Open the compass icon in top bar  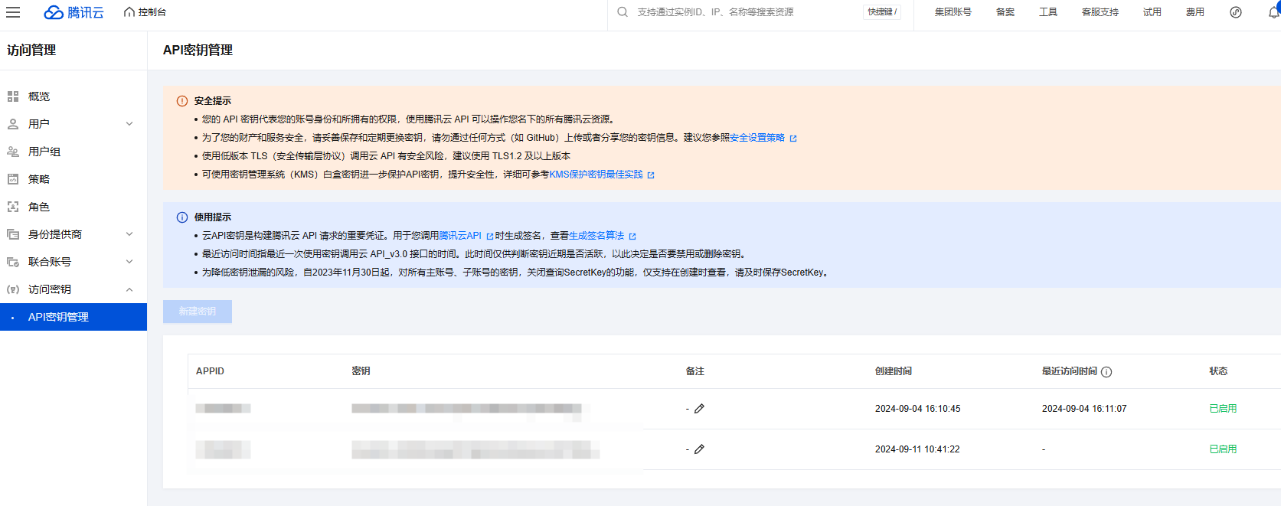(x=1235, y=12)
